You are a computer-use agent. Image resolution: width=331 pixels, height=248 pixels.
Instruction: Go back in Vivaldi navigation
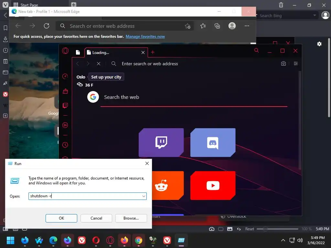tap(5, 15)
